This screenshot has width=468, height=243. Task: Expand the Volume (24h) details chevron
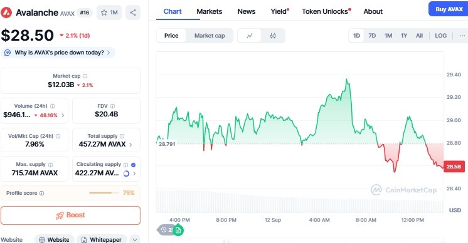tap(63, 115)
